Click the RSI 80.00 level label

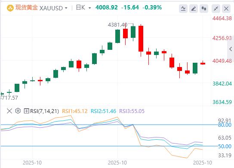pos(225,125)
